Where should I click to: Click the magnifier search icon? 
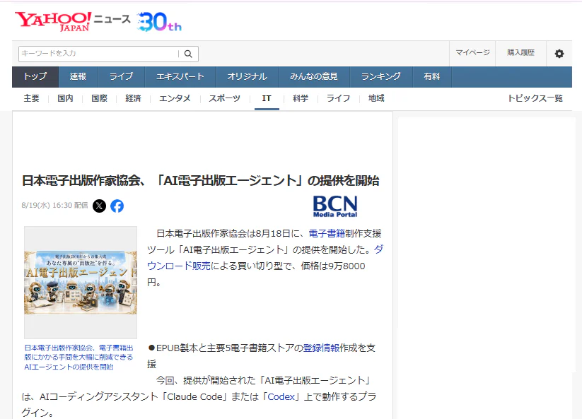(188, 54)
